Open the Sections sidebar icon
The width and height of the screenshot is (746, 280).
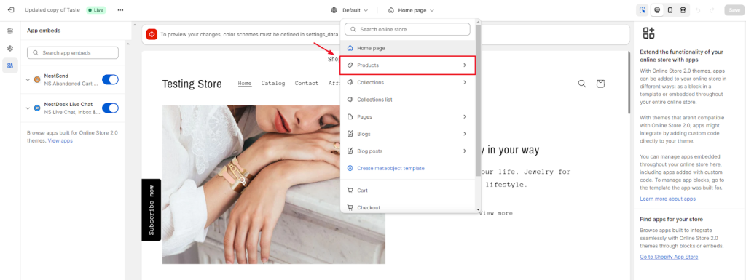[x=10, y=31]
